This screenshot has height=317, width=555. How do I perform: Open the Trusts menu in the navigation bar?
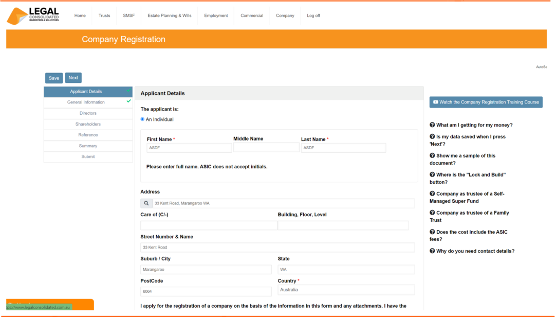(x=104, y=15)
